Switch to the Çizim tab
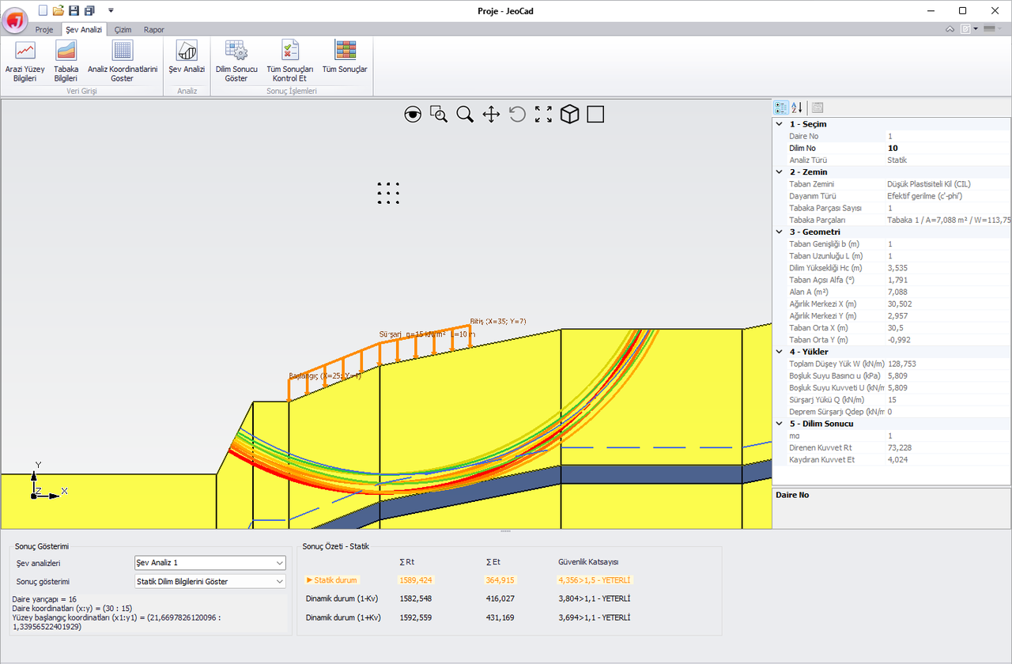This screenshot has height=664, width=1012. [123, 29]
